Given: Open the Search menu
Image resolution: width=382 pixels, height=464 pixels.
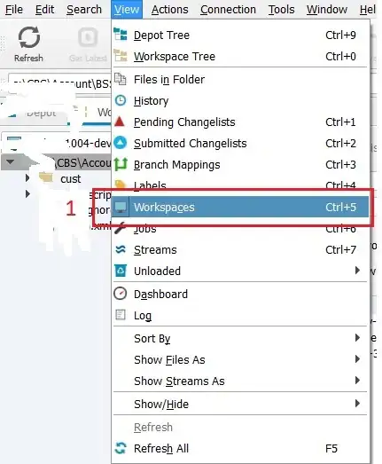Looking at the screenshot, I should point(84,10).
